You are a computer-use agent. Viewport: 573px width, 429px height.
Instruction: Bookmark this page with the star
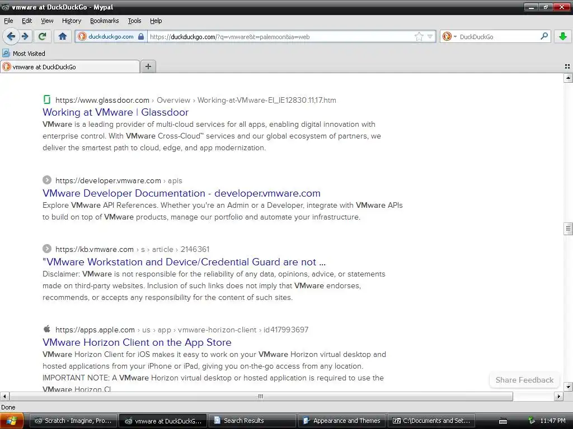[x=419, y=36]
